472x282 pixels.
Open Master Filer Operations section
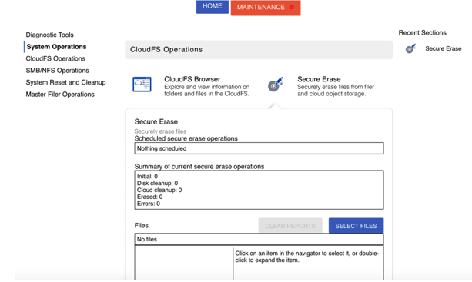[x=60, y=95]
